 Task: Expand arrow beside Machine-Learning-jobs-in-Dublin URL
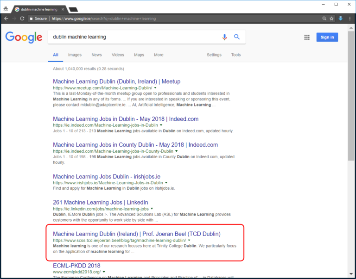pos(161,125)
